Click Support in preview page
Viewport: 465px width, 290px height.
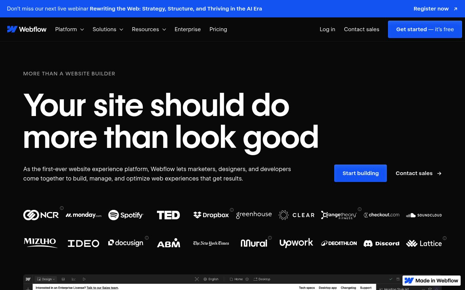point(366,288)
